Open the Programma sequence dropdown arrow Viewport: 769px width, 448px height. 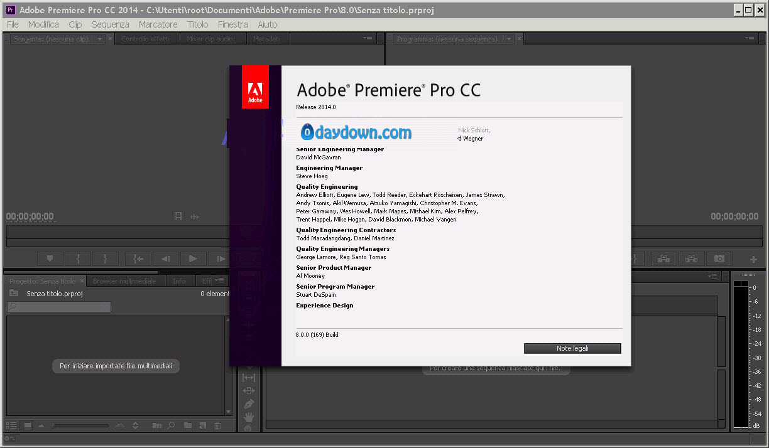tap(508, 39)
